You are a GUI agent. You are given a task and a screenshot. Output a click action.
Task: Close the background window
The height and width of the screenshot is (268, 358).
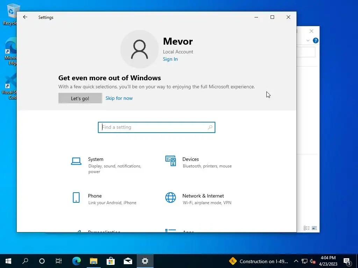point(312,31)
